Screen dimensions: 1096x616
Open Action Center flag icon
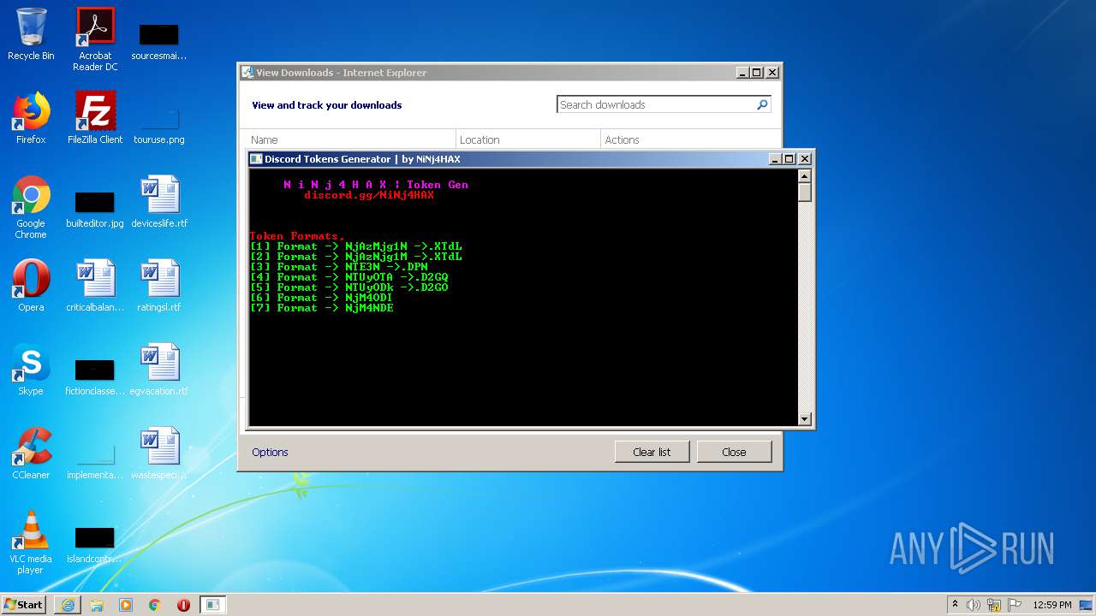(x=1015, y=605)
